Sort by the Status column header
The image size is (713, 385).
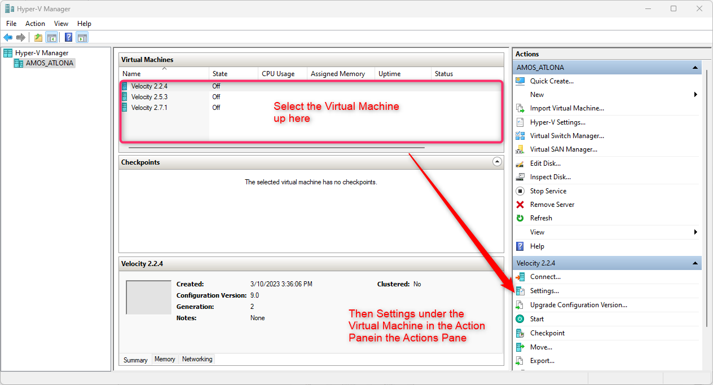pyautogui.click(x=467, y=74)
